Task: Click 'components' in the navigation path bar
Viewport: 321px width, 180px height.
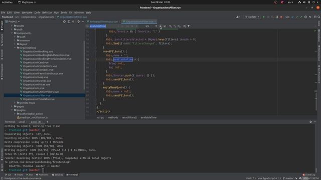Action: point(29,17)
